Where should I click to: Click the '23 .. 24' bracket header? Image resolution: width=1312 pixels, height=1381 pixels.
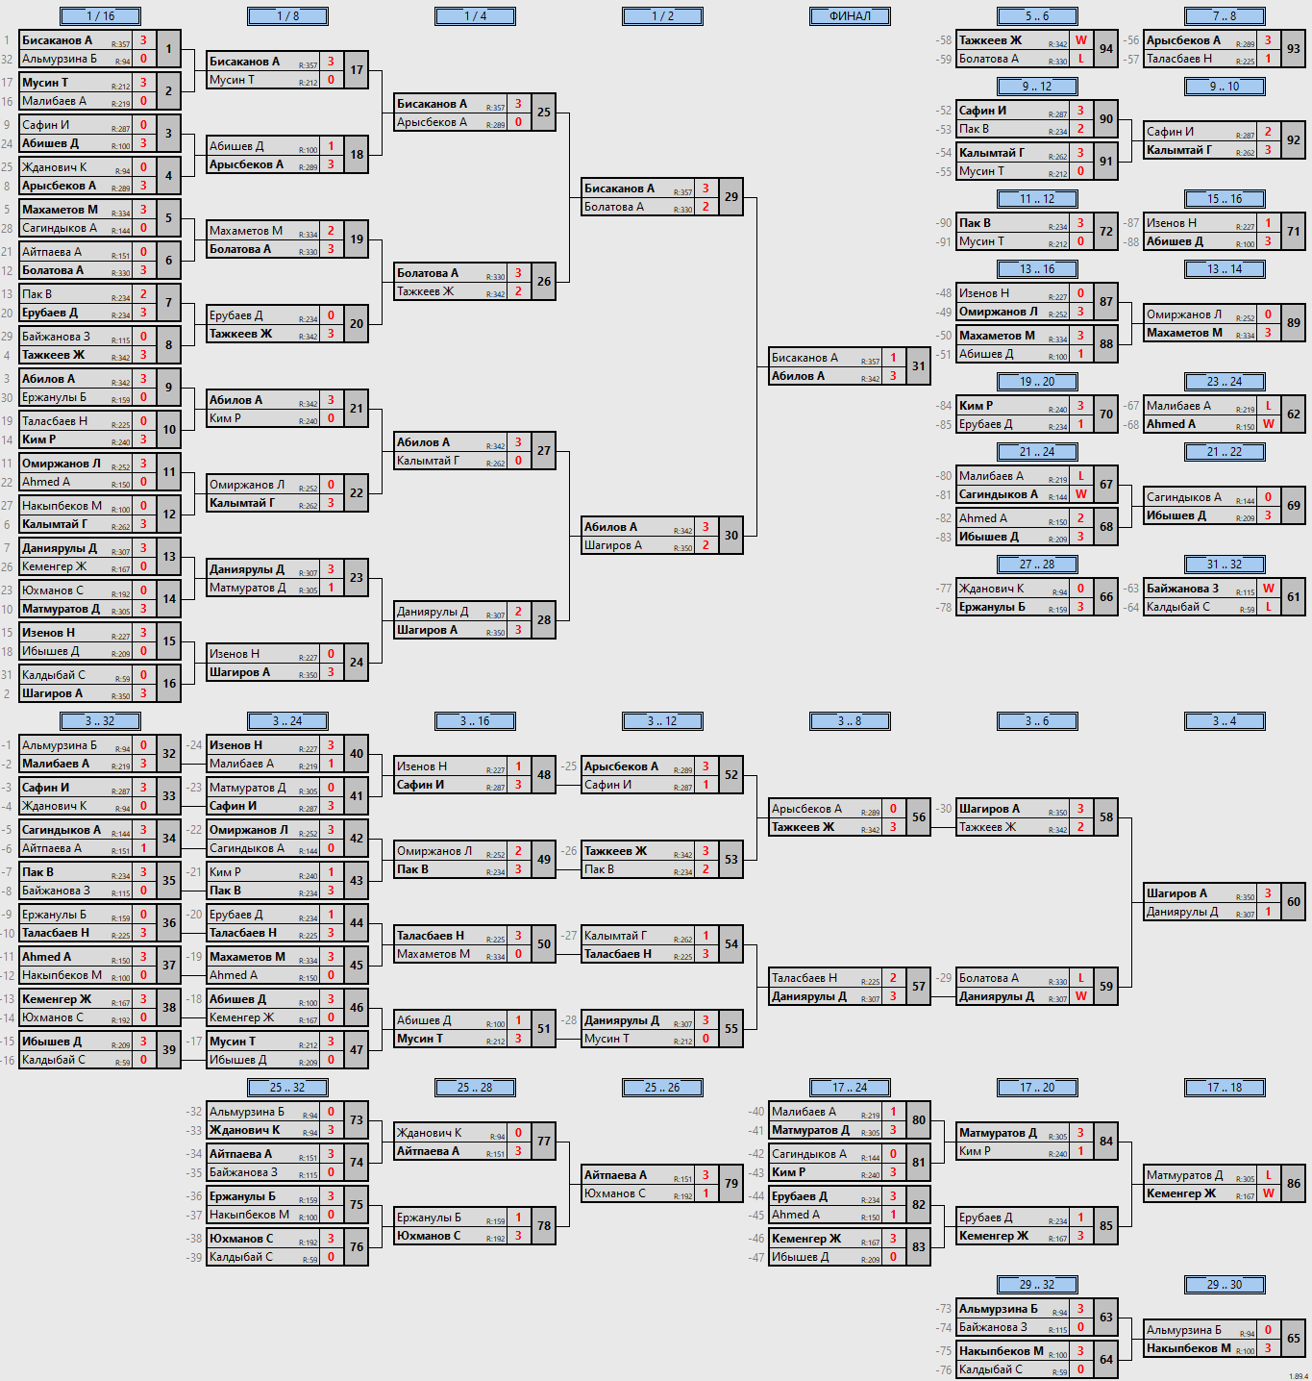[x=1225, y=381]
